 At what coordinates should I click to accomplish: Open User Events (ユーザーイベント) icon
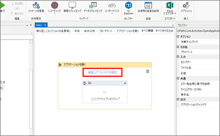pyautogui.click(x=112, y=5)
